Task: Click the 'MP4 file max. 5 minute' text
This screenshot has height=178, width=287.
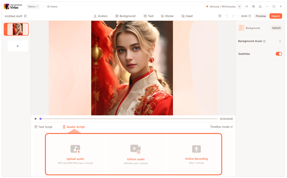Action: click(136, 163)
